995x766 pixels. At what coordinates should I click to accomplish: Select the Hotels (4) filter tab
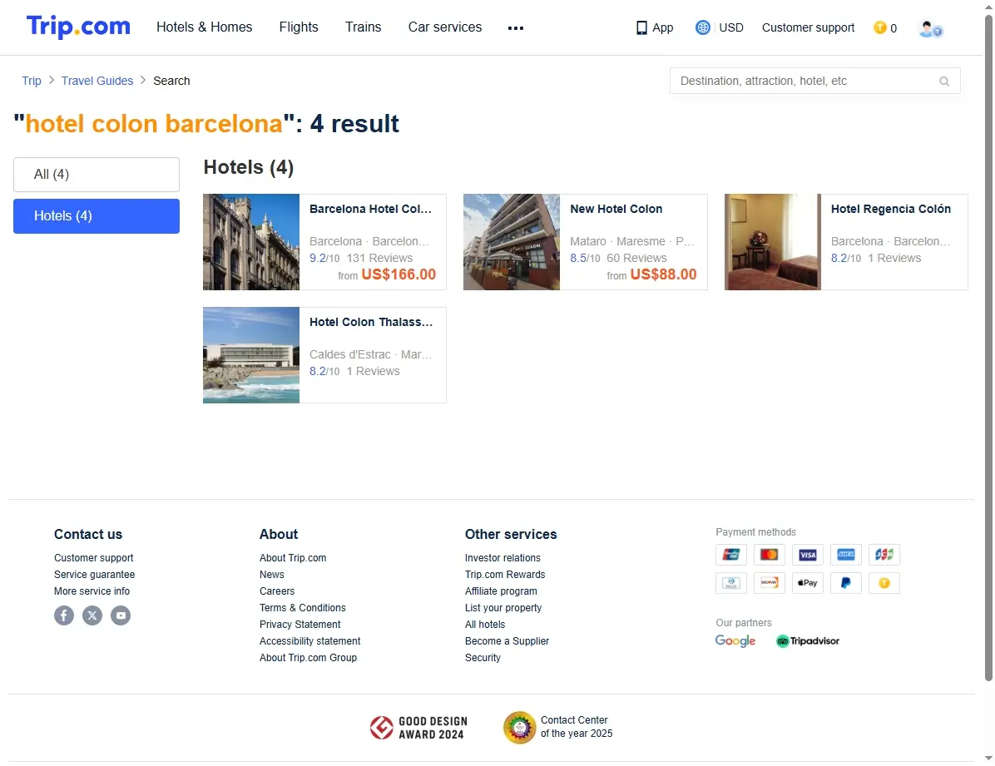[x=97, y=216]
